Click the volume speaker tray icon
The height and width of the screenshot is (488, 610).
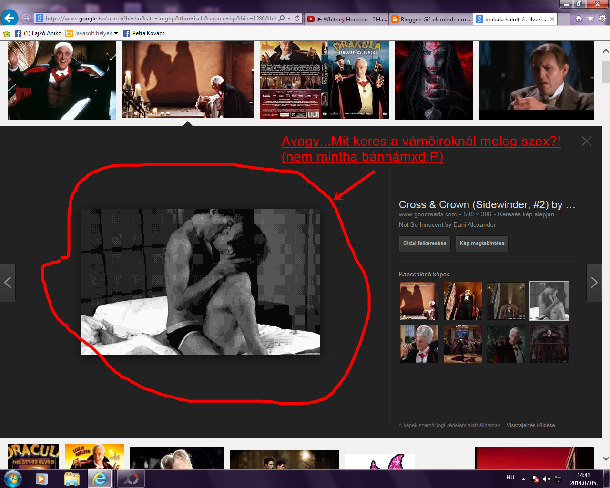(547, 479)
